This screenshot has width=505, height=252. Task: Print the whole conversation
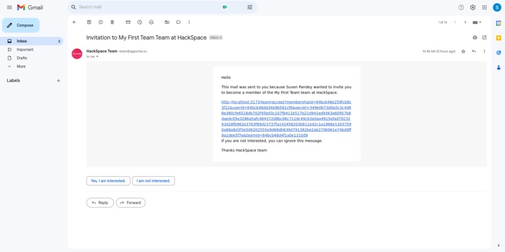(475, 38)
